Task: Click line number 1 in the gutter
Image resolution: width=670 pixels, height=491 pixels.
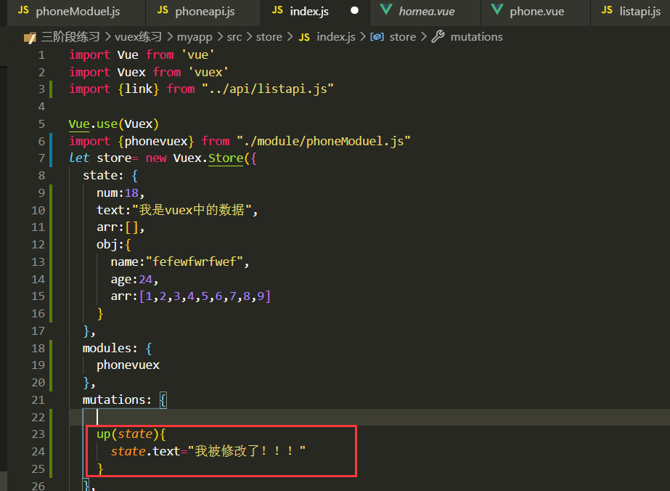Action: pos(41,55)
